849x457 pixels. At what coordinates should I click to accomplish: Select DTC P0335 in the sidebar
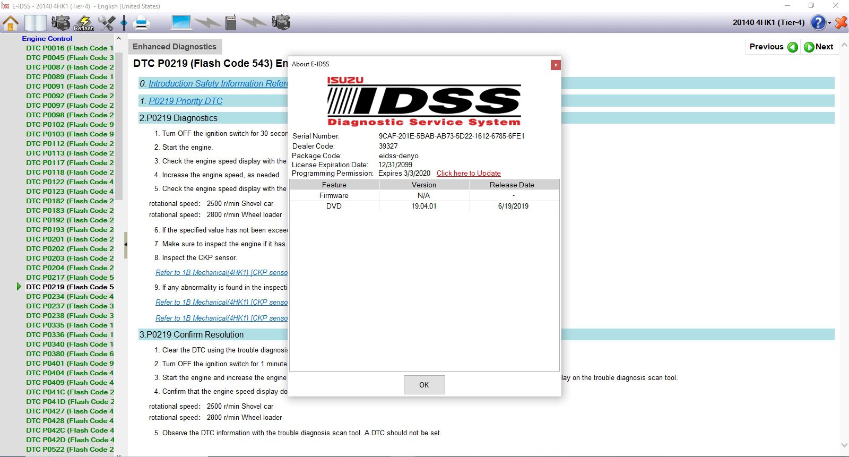(x=70, y=325)
